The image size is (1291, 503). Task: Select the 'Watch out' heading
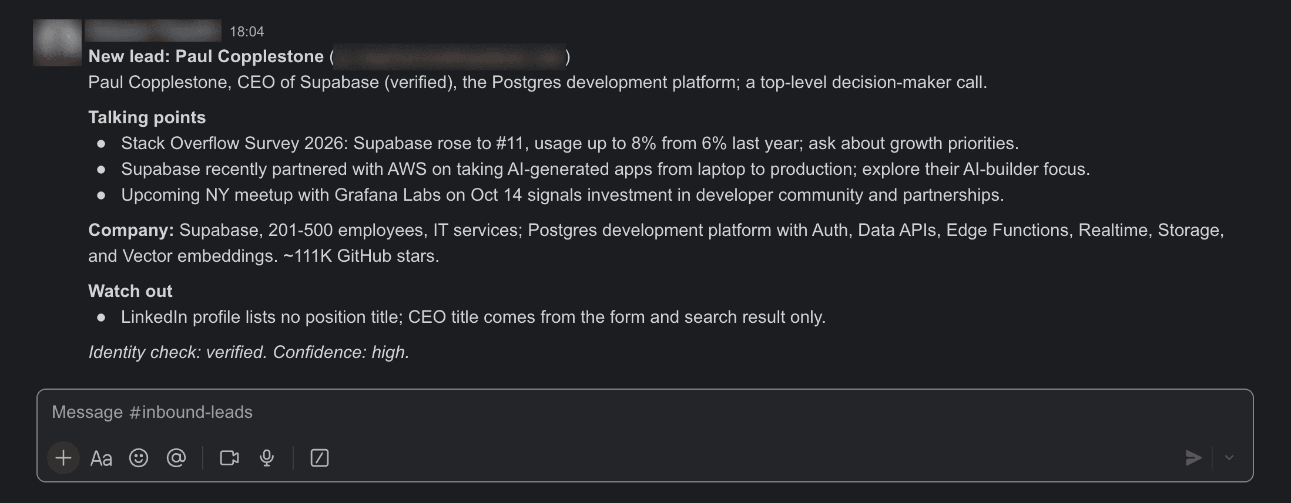point(130,291)
